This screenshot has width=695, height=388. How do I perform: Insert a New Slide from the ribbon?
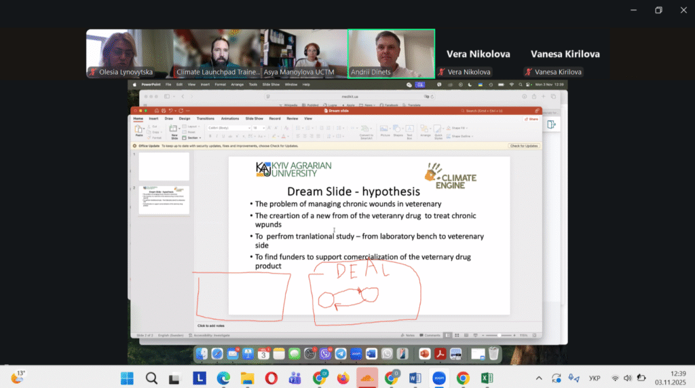tap(174, 130)
